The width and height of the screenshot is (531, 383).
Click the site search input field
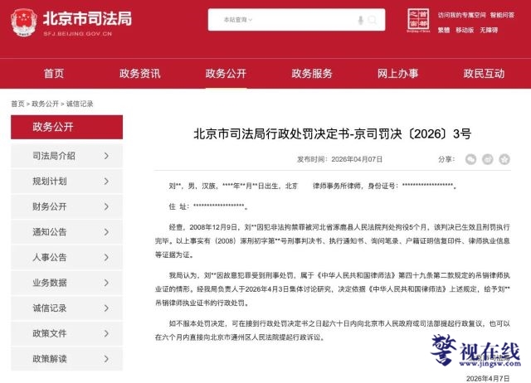tap(296, 20)
